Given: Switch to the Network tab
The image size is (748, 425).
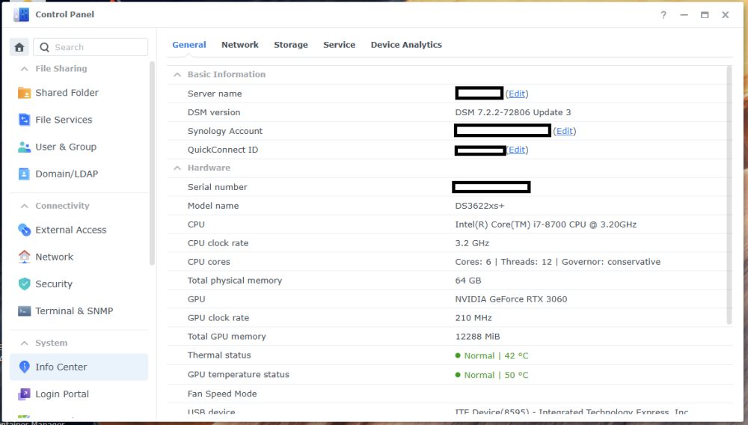Looking at the screenshot, I should (x=240, y=45).
